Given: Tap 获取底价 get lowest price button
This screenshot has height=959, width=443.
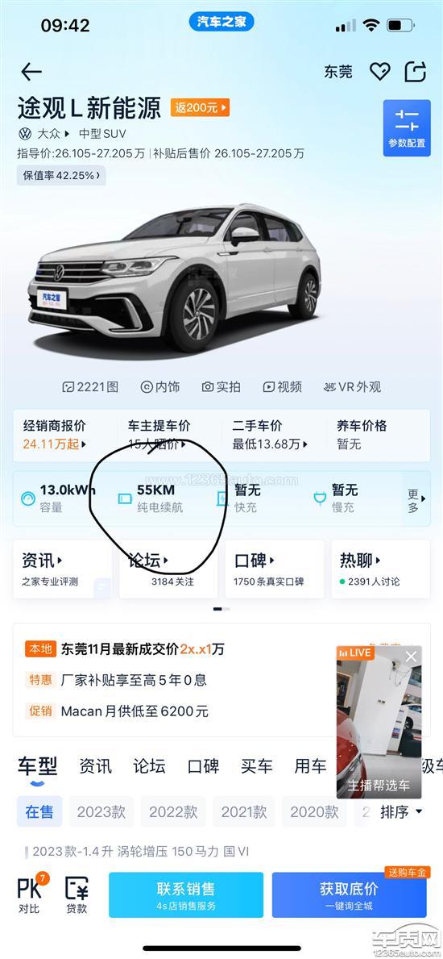Looking at the screenshot, I should click(x=349, y=894).
